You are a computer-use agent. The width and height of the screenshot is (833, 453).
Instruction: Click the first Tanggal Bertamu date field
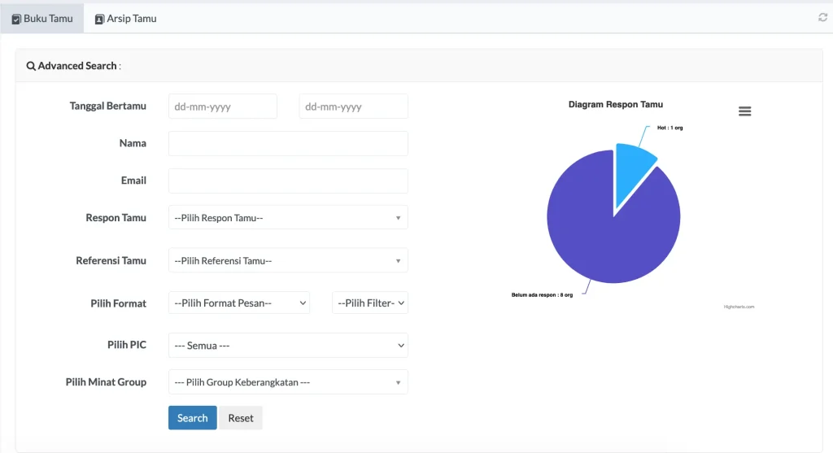click(x=223, y=107)
